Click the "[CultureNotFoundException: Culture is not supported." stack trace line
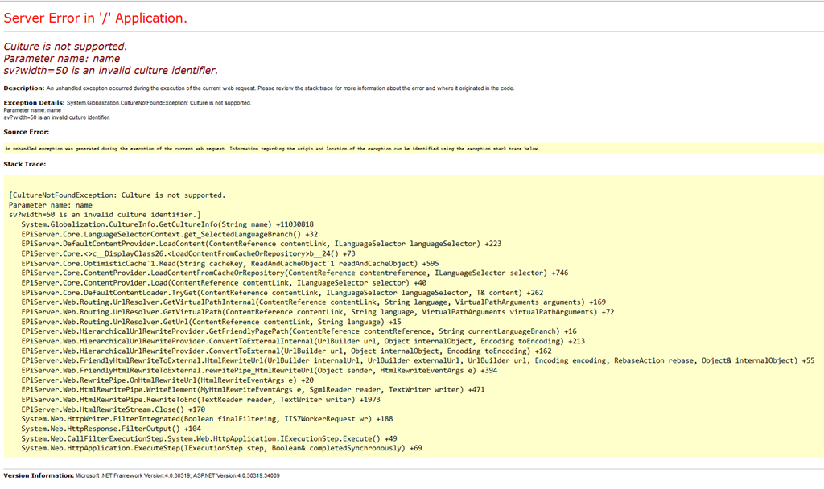Viewport: 824px width, 489px height. click(117, 195)
